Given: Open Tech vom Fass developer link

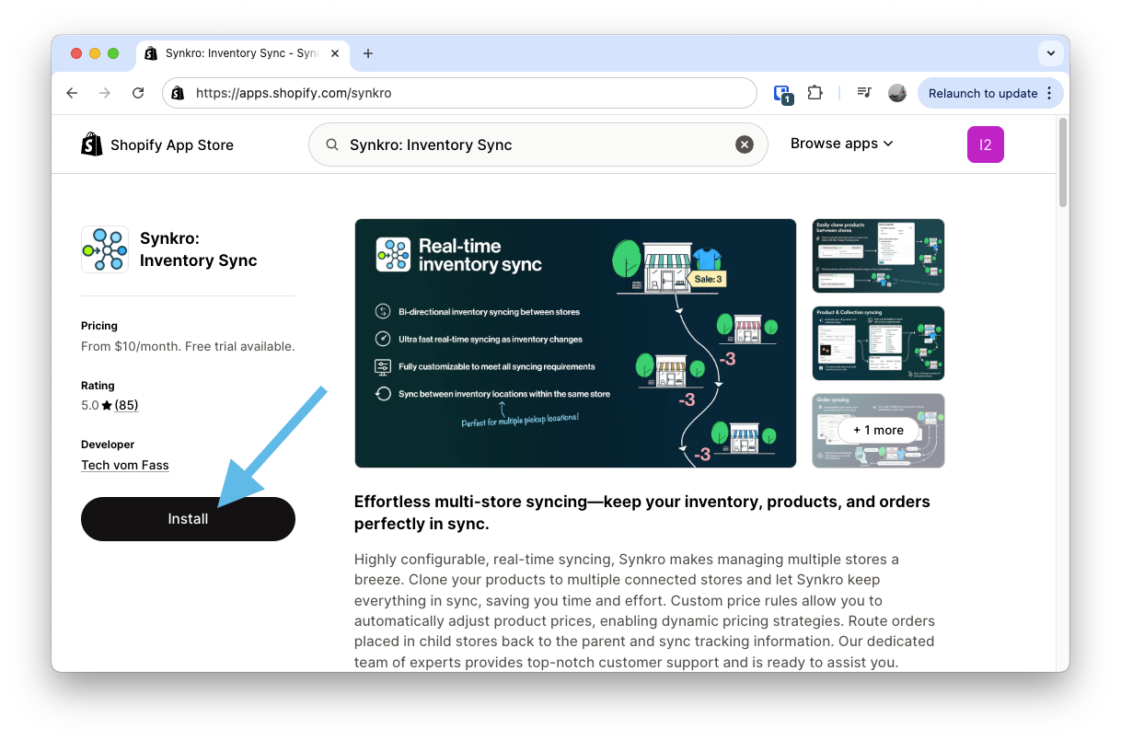Looking at the screenshot, I should click(125, 465).
